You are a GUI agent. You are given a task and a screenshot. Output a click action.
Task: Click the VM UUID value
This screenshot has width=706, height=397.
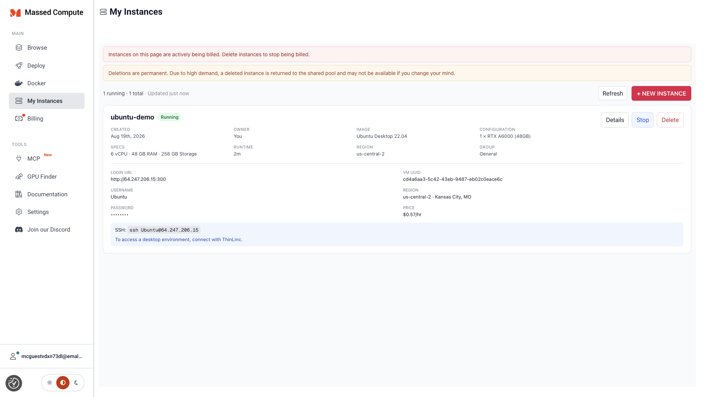[x=453, y=179]
